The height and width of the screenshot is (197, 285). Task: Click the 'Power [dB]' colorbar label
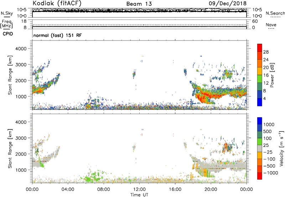[x=272, y=75]
